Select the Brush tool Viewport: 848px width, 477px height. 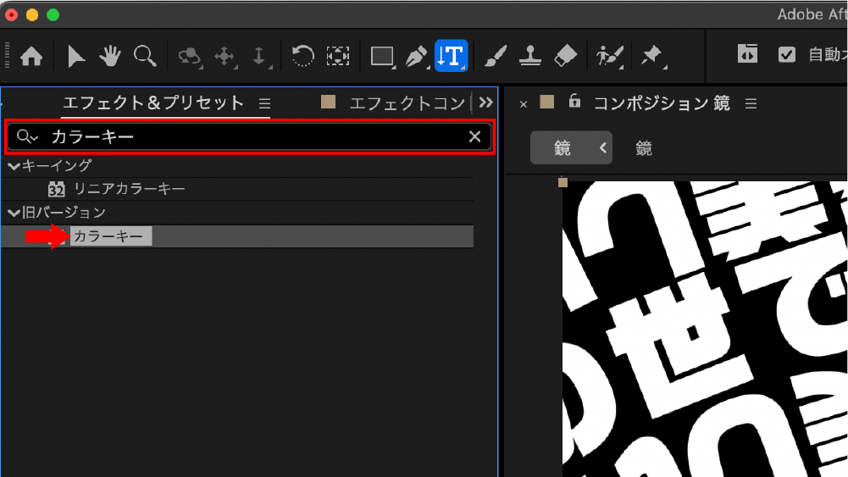[496, 56]
